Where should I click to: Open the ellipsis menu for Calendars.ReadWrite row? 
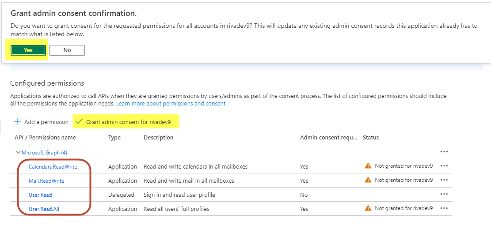click(x=444, y=166)
